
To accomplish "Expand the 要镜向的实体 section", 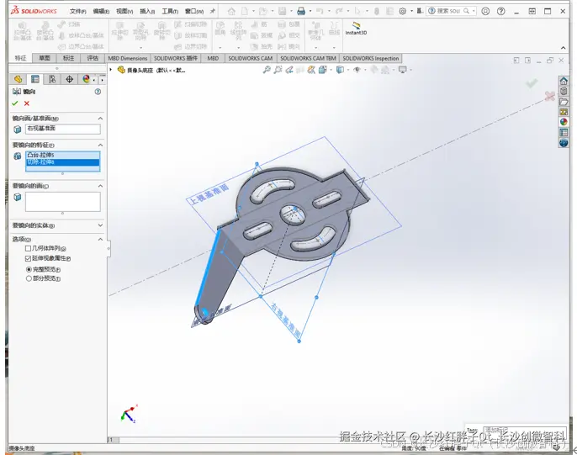I will (100, 225).
